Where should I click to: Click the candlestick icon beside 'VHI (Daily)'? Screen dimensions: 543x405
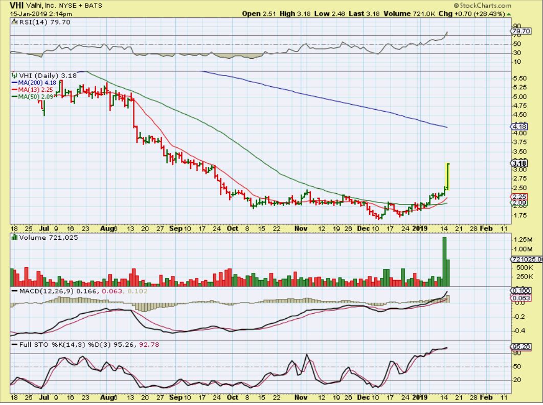tap(14, 75)
